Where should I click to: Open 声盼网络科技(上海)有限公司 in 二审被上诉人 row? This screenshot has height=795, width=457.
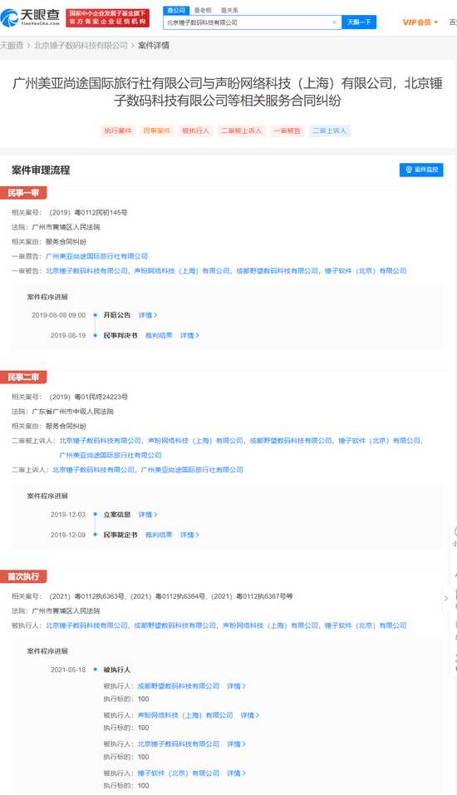[195, 441]
